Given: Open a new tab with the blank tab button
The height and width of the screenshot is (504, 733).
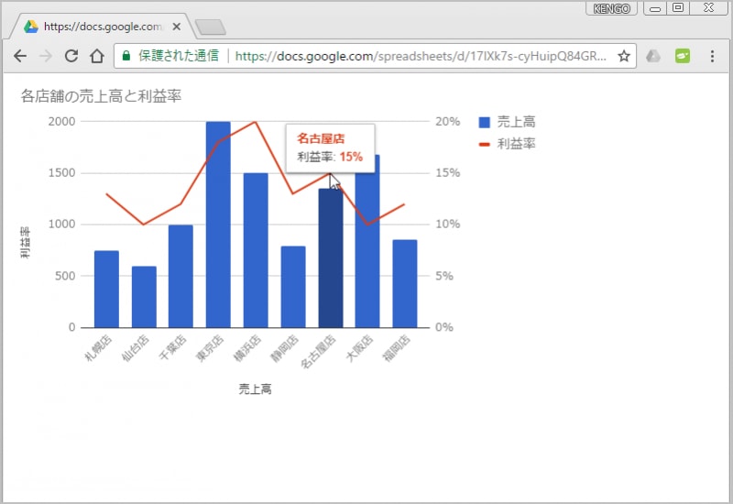Looking at the screenshot, I should coord(210,27).
